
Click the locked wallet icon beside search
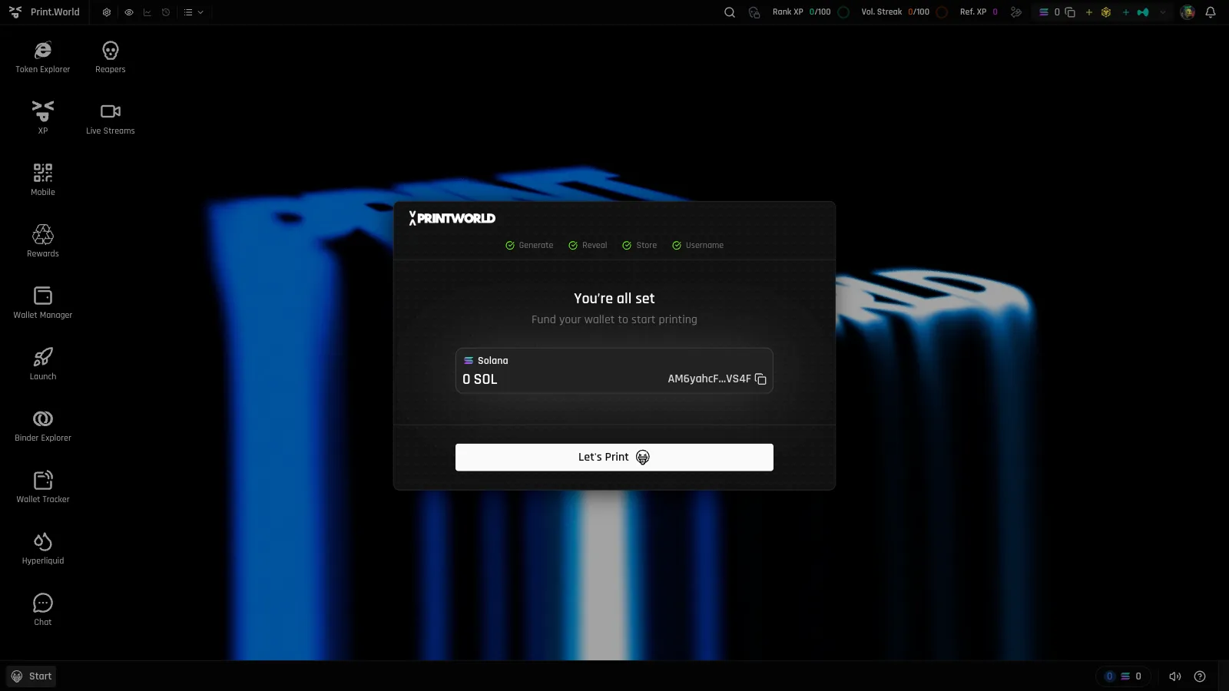754,12
